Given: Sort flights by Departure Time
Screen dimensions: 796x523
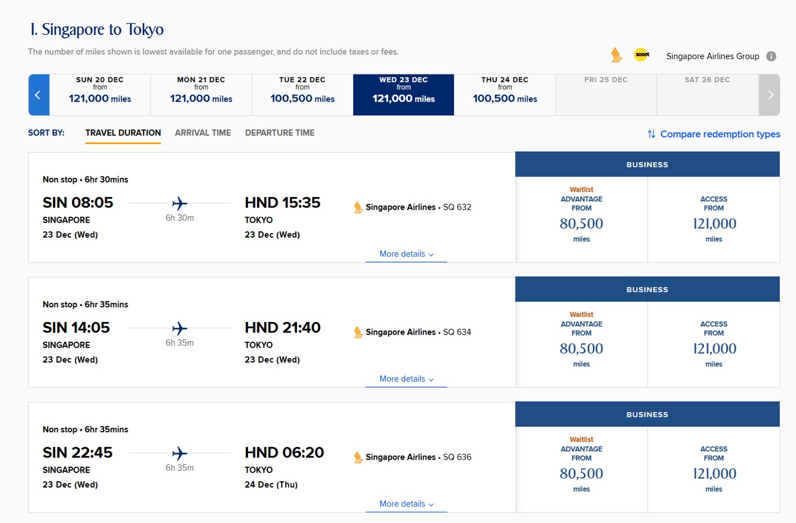Looking at the screenshot, I should pyautogui.click(x=279, y=133).
